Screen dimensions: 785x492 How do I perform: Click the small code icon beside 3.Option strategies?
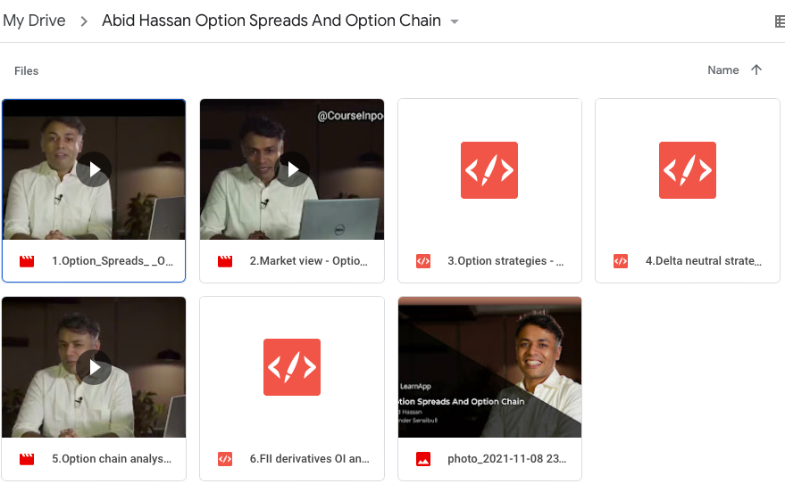(x=423, y=261)
